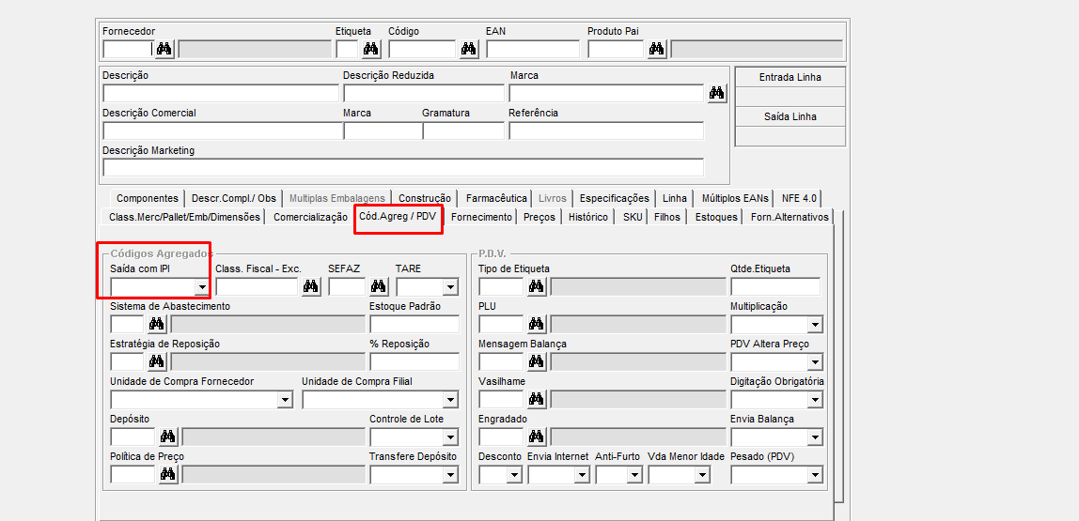Image resolution: width=1079 pixels, height=521 pixels.
Task: Open the Sistema de Abastecimento lookup binoculars
Action: (157, 324)
